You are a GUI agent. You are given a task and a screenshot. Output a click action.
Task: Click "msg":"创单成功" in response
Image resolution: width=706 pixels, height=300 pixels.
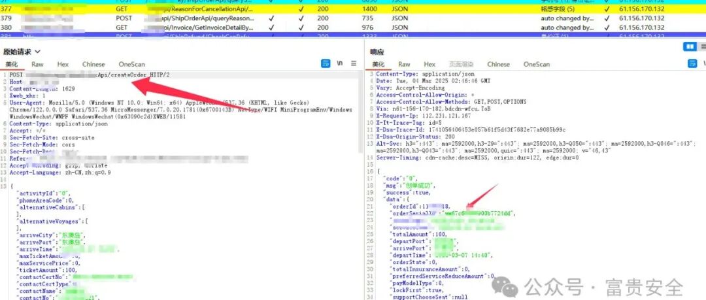410,186
